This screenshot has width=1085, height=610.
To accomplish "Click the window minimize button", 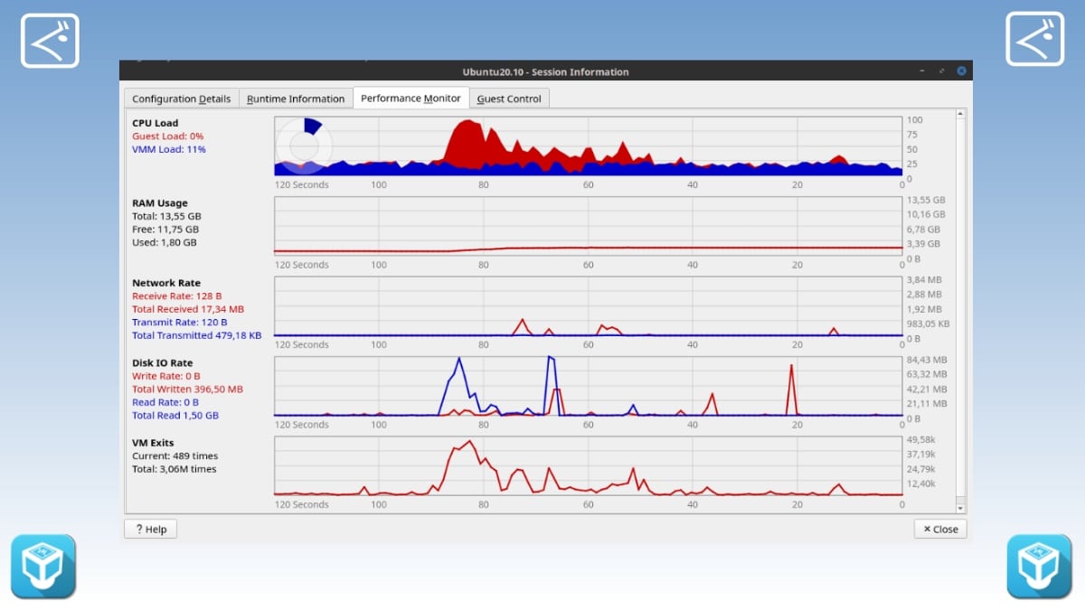I will (921, 70).
